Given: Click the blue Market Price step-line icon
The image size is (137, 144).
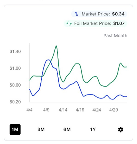Looking at the screenshot, I should click(x=76, y=14).
